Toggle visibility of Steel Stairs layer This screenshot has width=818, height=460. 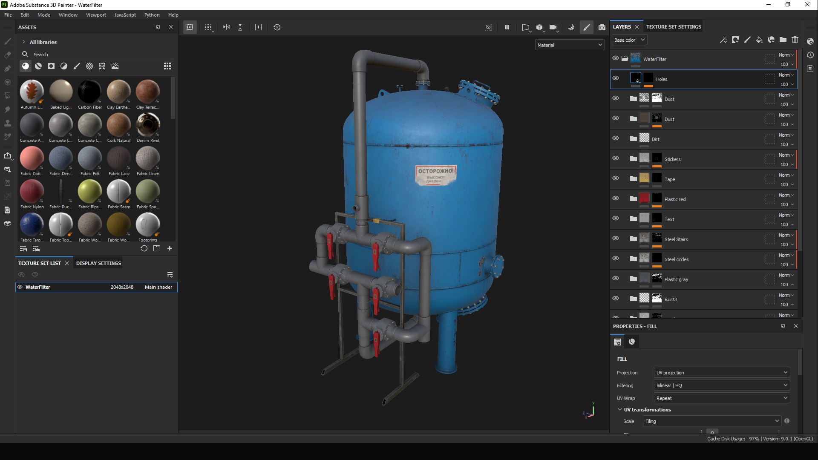point(616,239)
